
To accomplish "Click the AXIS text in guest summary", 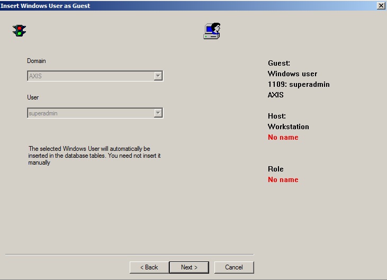I will 276,95.
